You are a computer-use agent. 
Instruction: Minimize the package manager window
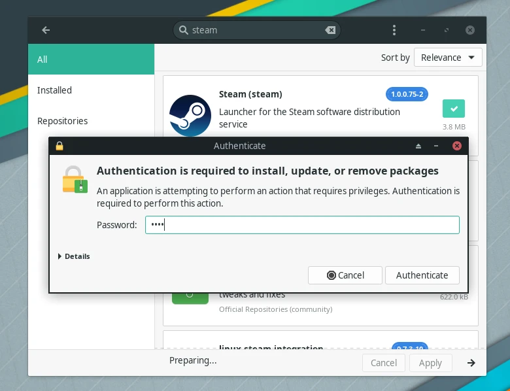click(x=423, y=30)
